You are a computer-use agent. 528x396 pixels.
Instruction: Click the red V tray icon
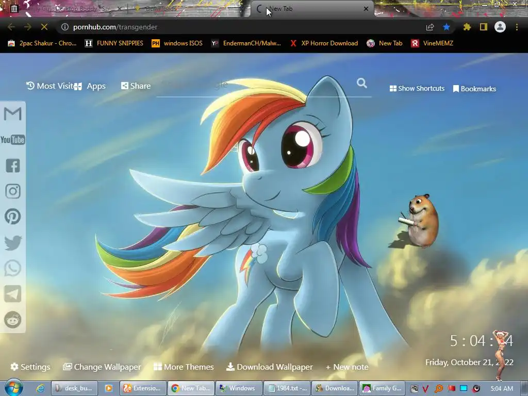[425, 389]
